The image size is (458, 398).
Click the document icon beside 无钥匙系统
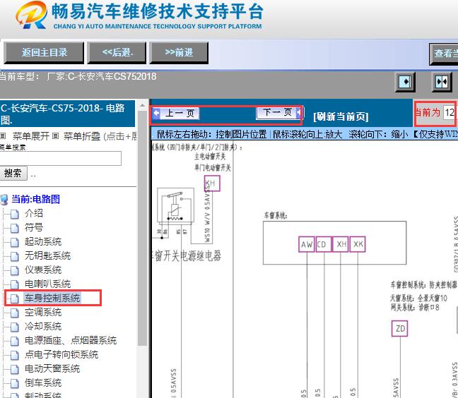tap(15, 256)
